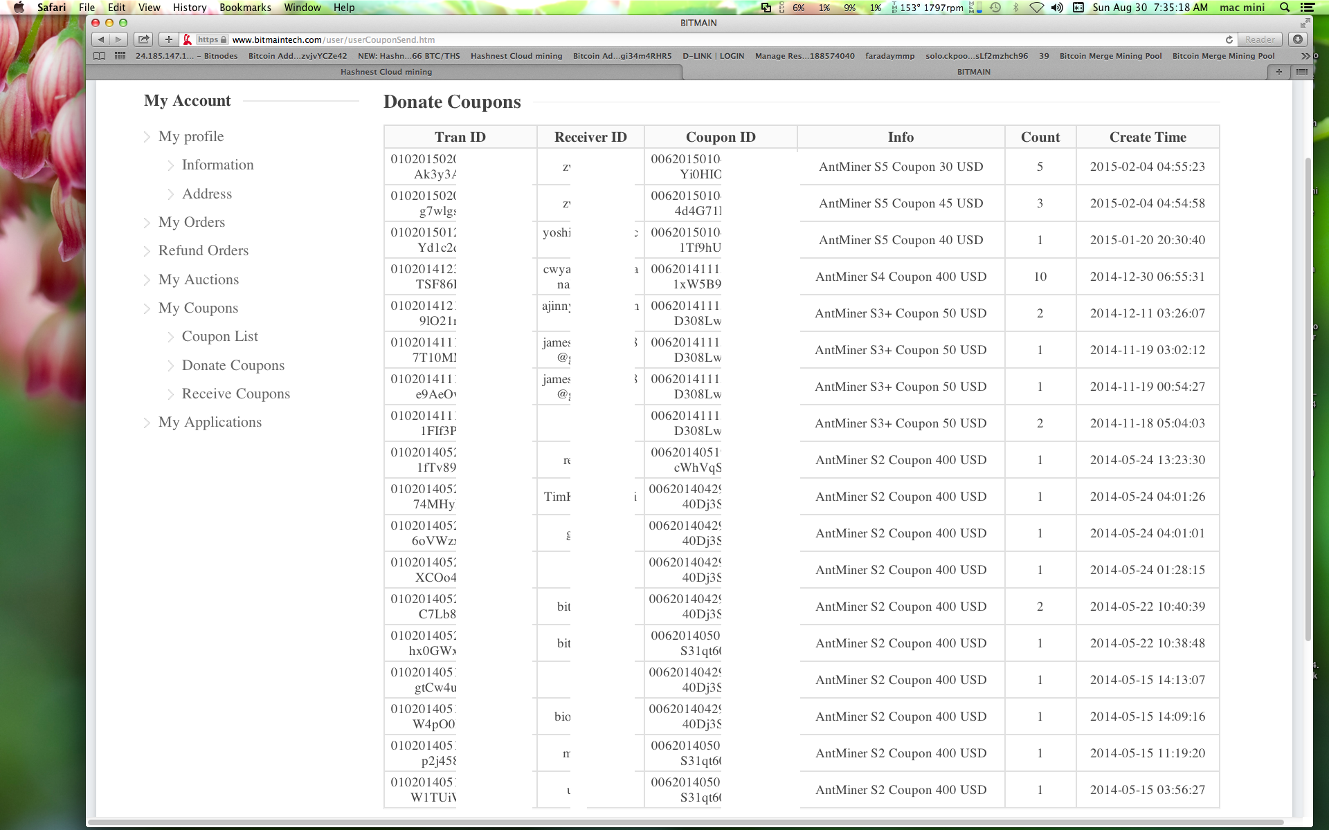Click the horizontal scrollbar at window bottom
1329x830 pixels.
(x=685, y=822)
